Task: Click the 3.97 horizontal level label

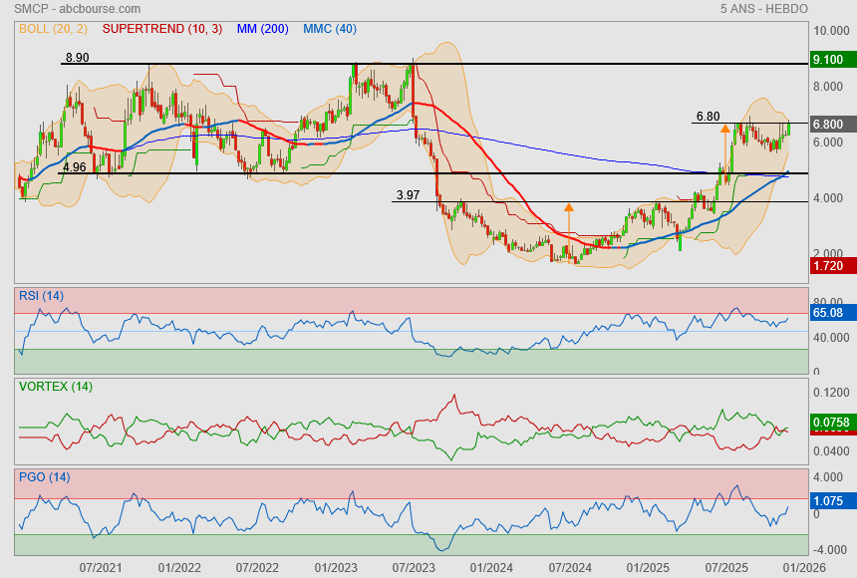Action: [408, 195]
